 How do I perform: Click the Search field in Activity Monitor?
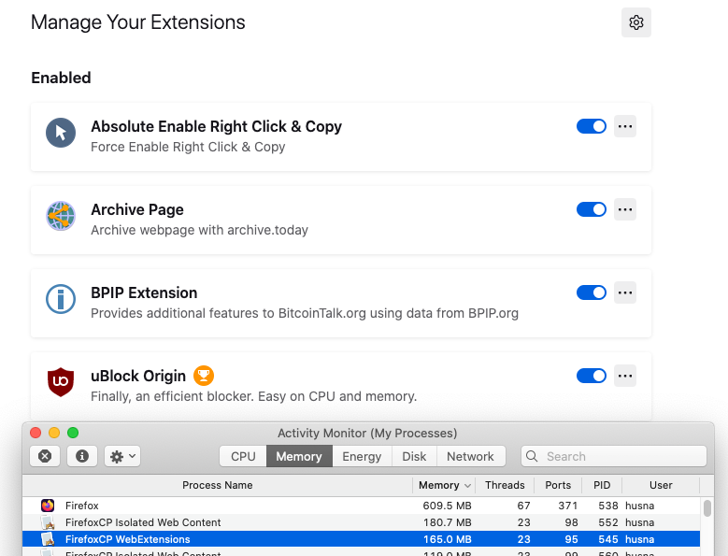(x=614, y=456)
